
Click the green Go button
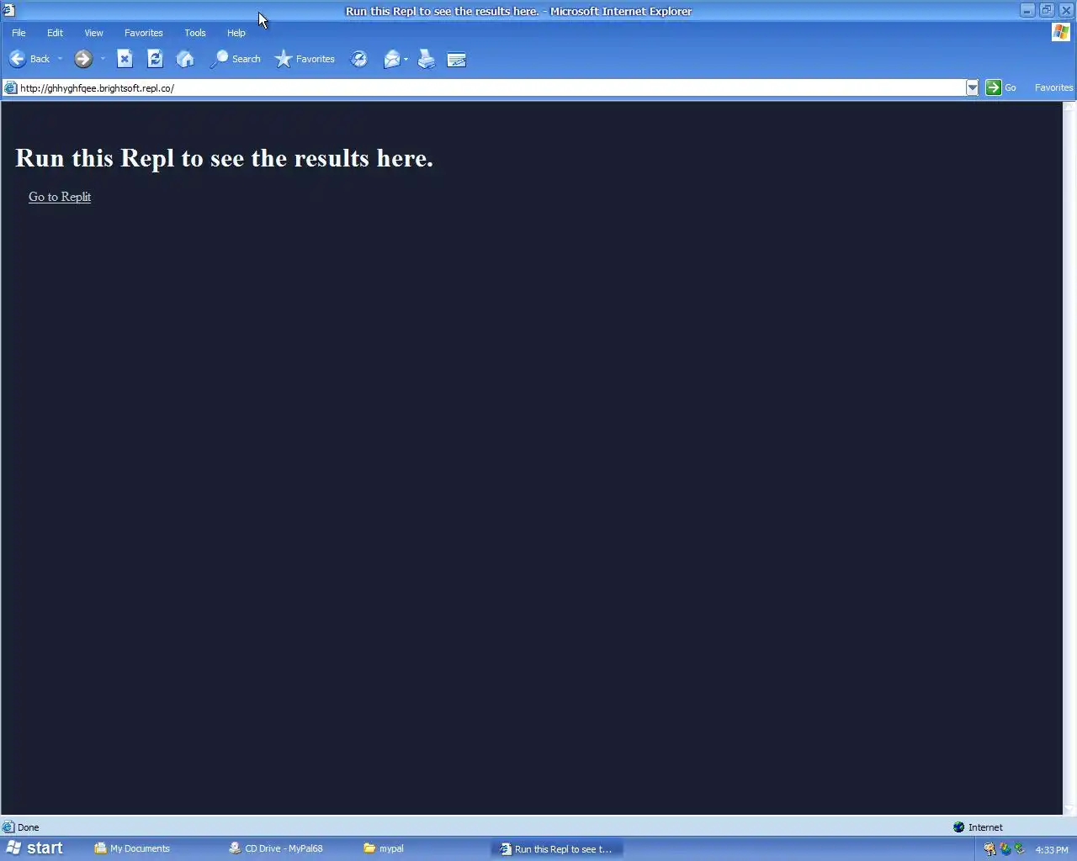(1000, 87)
